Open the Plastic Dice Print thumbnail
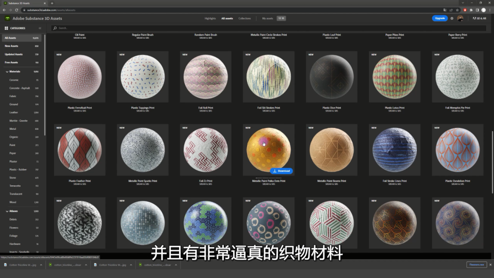Viewport: 494px width, 278px height. [x=332, y=77]
